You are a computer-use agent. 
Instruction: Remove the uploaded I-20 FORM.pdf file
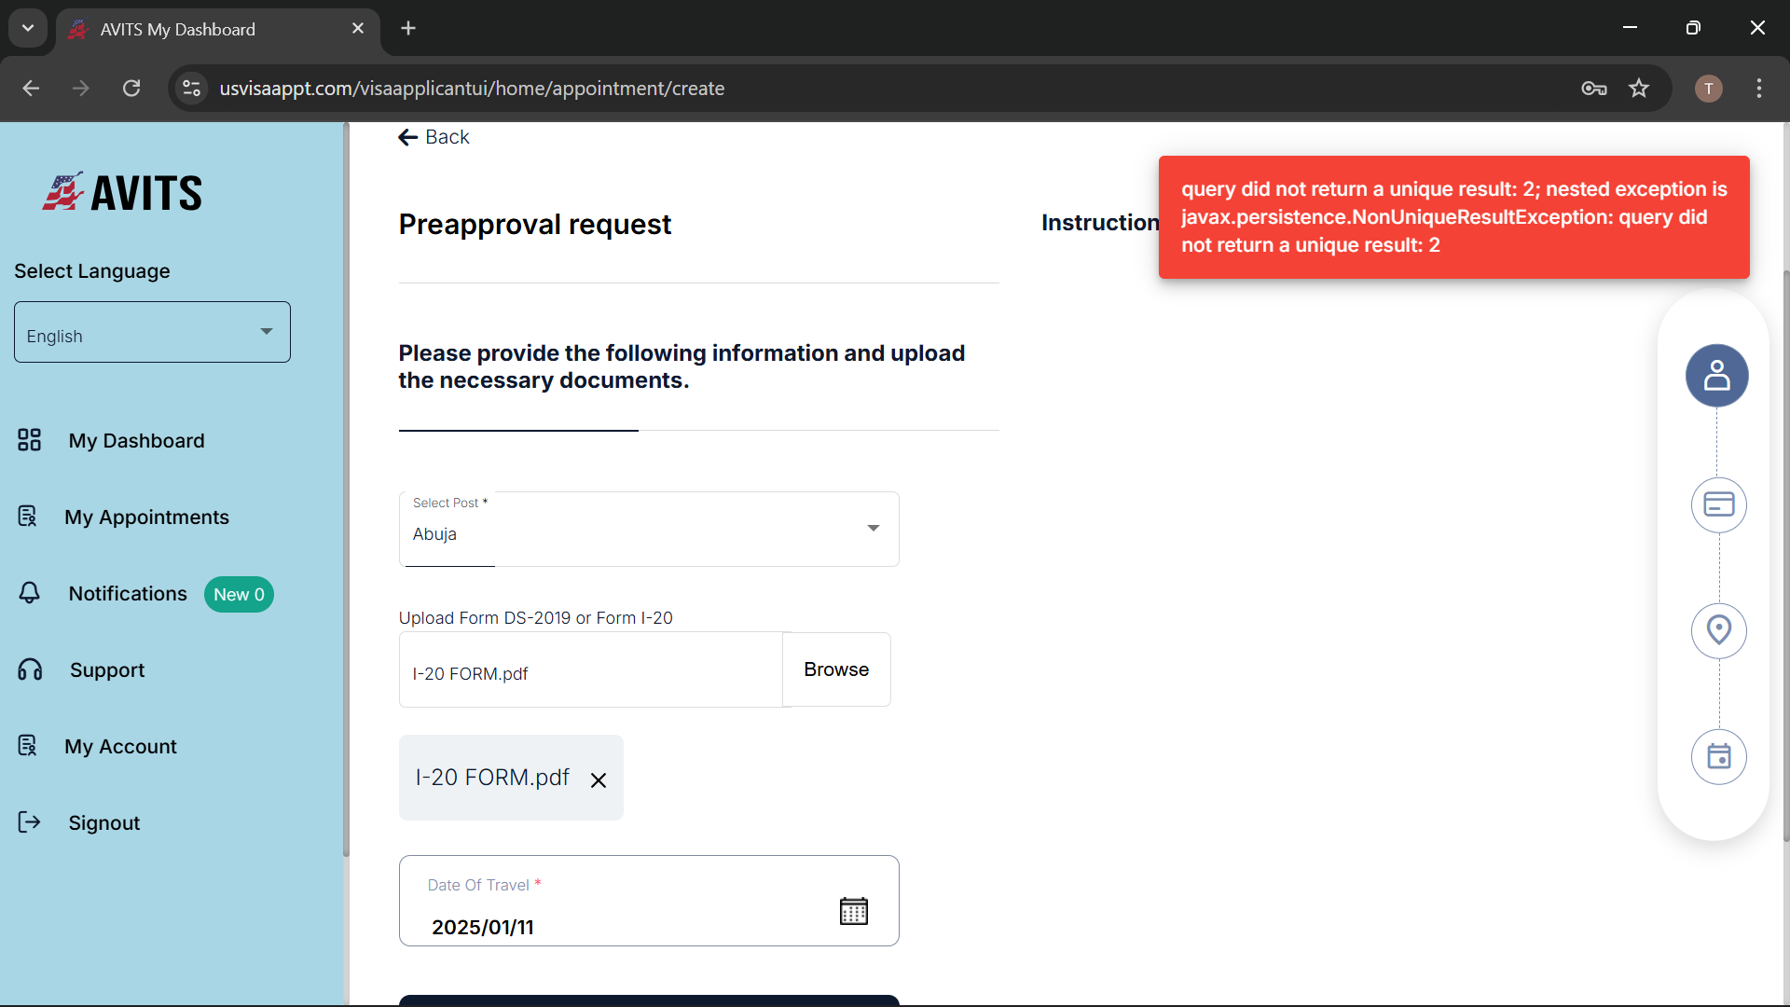599,780
